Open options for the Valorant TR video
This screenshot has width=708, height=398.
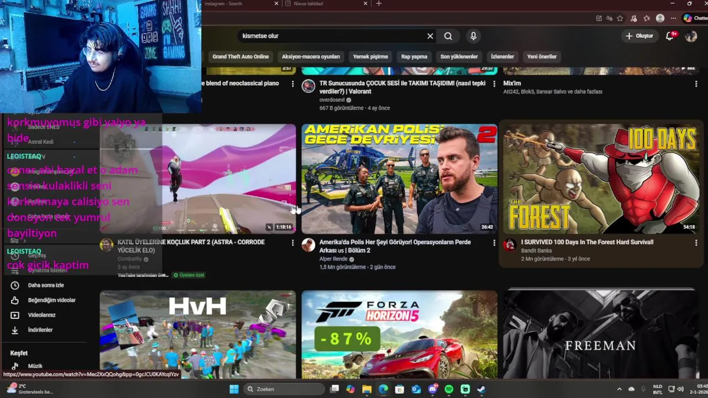[x=494, y=84]
